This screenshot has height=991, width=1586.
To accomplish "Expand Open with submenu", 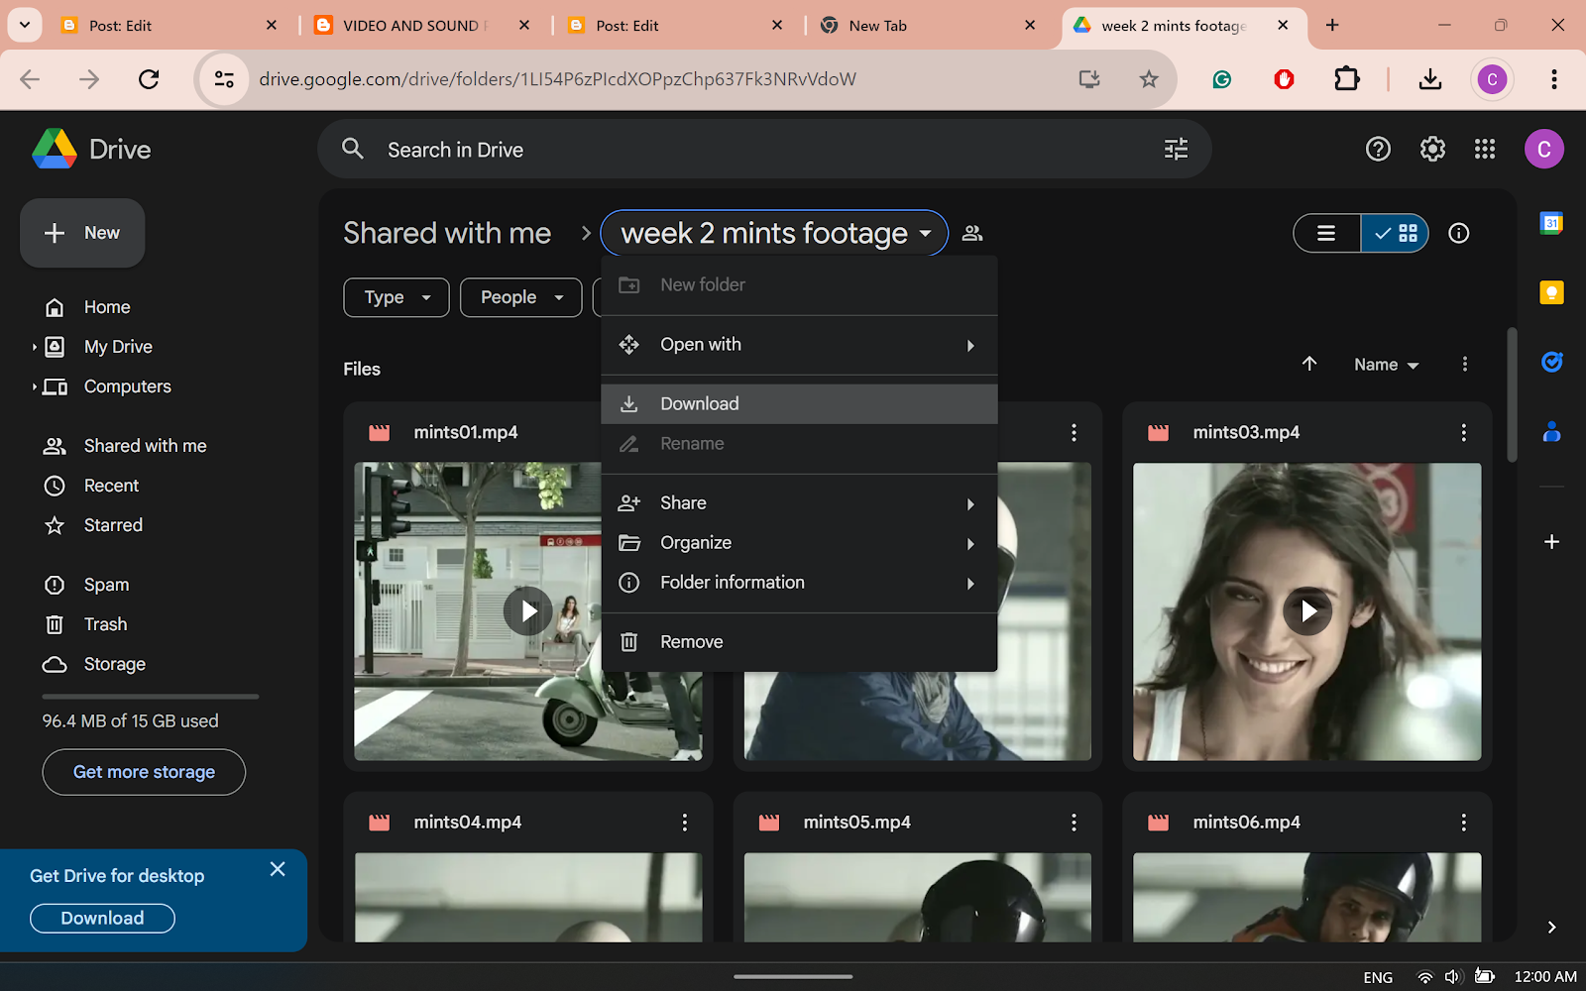I will pyautogui.click(x=799, y=345).
